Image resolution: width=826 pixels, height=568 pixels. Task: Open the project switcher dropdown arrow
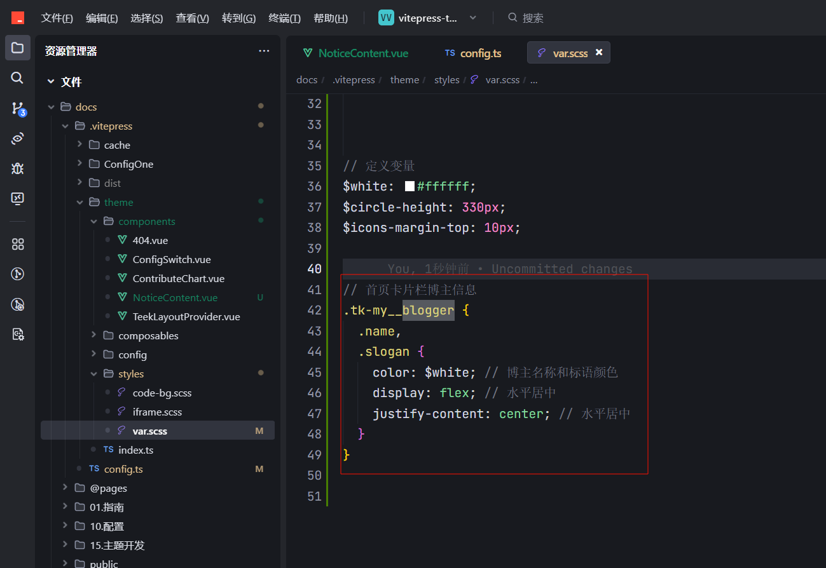[472, 18]
